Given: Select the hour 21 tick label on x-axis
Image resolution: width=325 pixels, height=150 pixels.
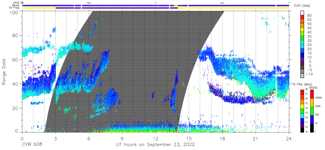Looking at the screenshot, I should point(255,138).
